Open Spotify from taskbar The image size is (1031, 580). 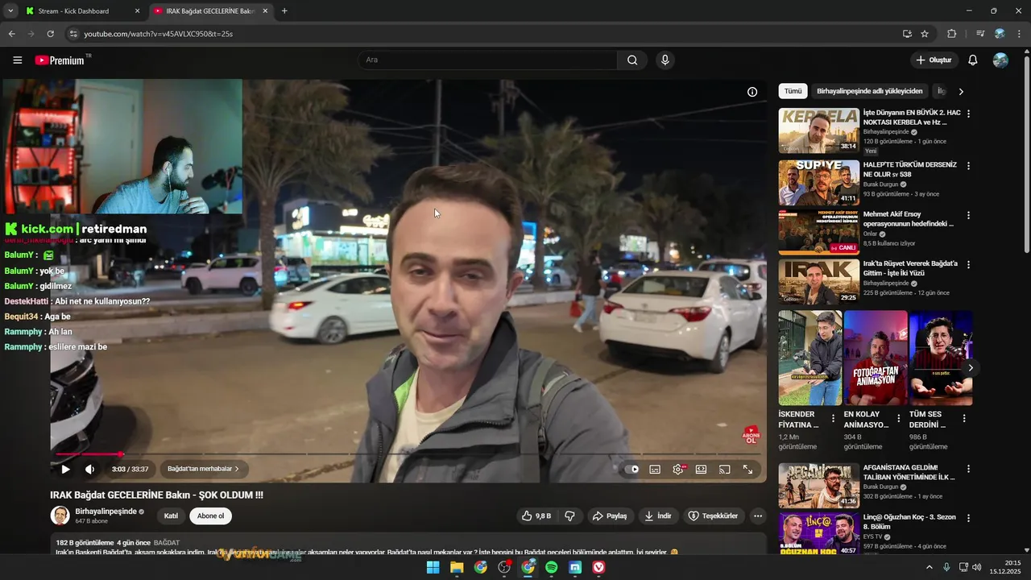552,567
